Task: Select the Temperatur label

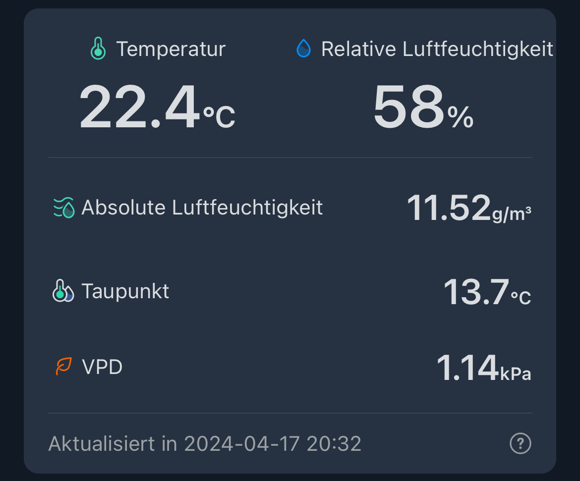Action: coord(171,49)
